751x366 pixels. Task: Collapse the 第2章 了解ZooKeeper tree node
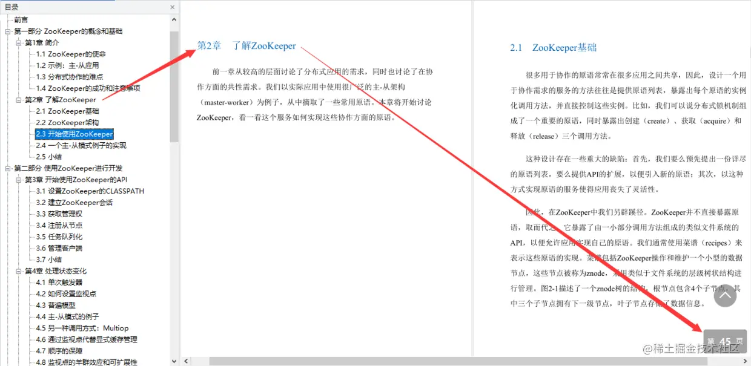tap(19, 100)
